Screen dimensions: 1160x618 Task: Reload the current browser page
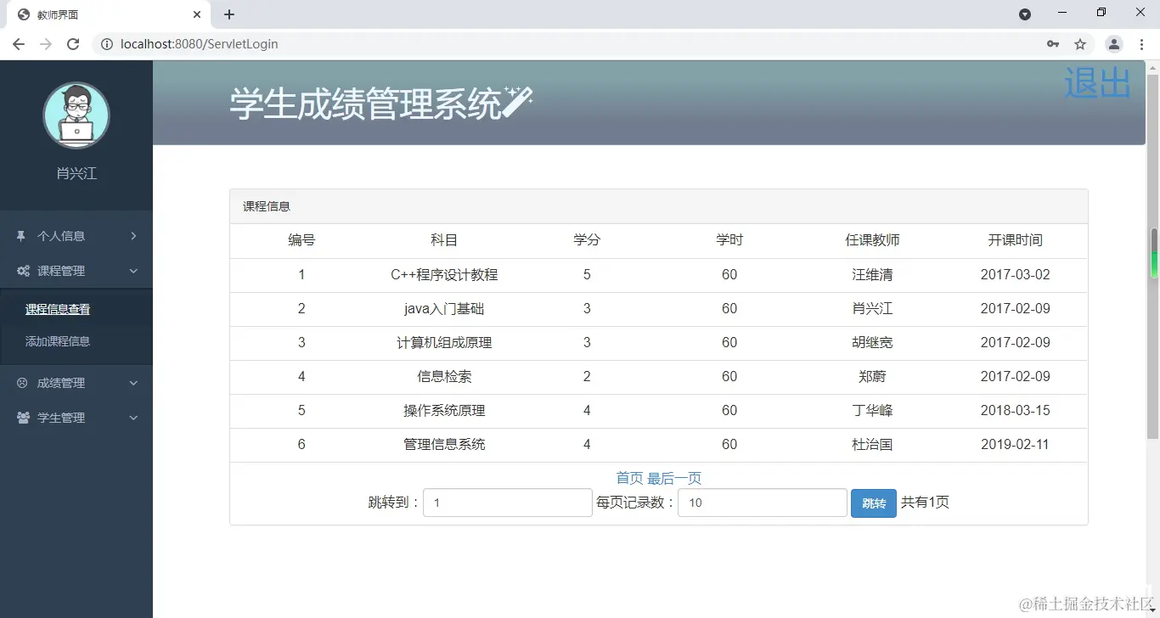coord(73,44)
